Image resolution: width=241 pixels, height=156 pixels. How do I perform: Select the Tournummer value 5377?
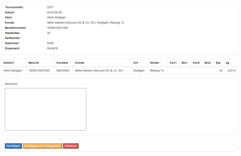coord(51,7)
